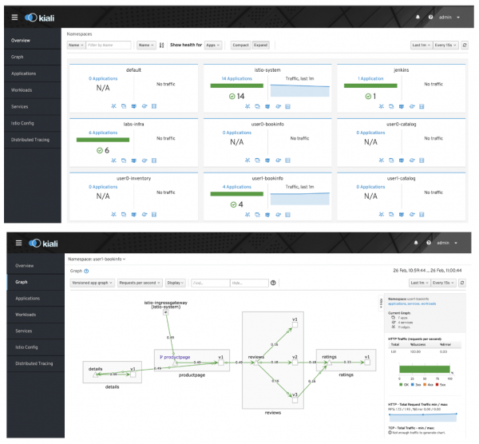Select Istio Config in the Overview page sidebar
Viewport: 479px width, 444px height.
22,123
